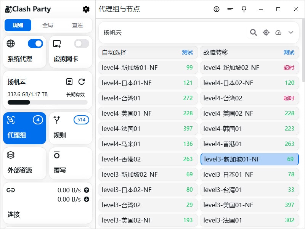This screenshot has width=305, height=229.
Task: Switch proxy mode to 直连
Action: 77,25
